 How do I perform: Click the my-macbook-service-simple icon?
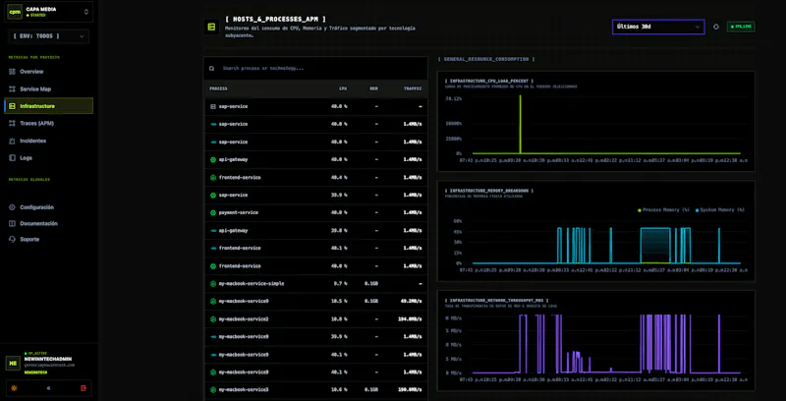pos(212,284)
